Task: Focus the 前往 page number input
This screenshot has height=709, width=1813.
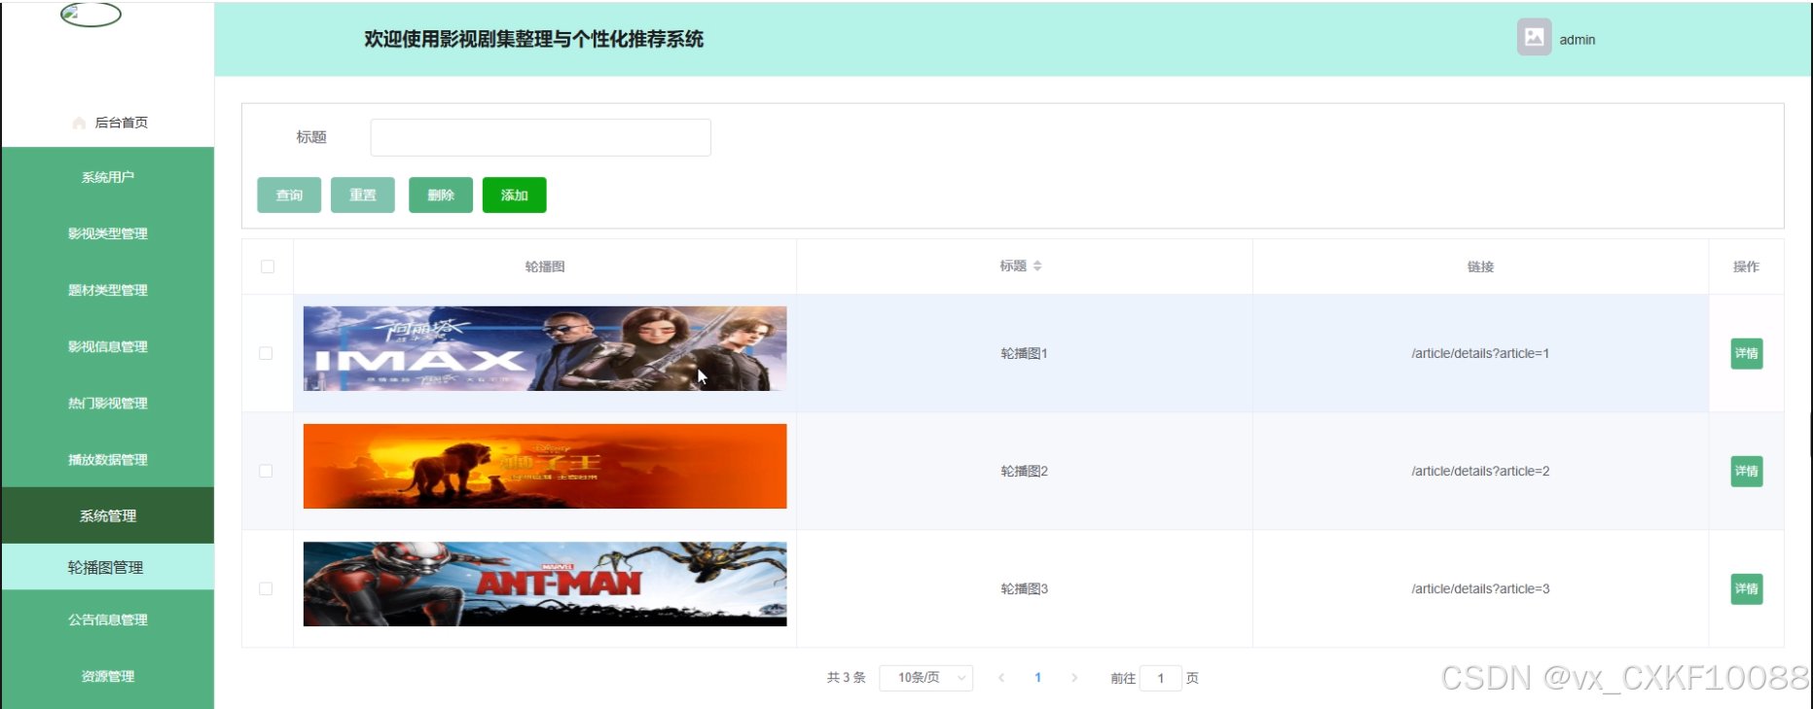Action: (x=1161, y=678)
